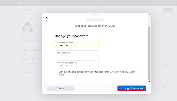The height and width of the screenshot is (101, 177).
Task: Open the shopping bag icon
Action: 171,3
